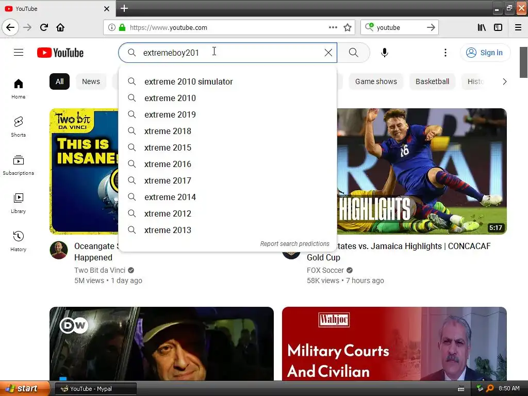
Task: Open Shorts in the sidebar
Action: (x=18, y=127)
